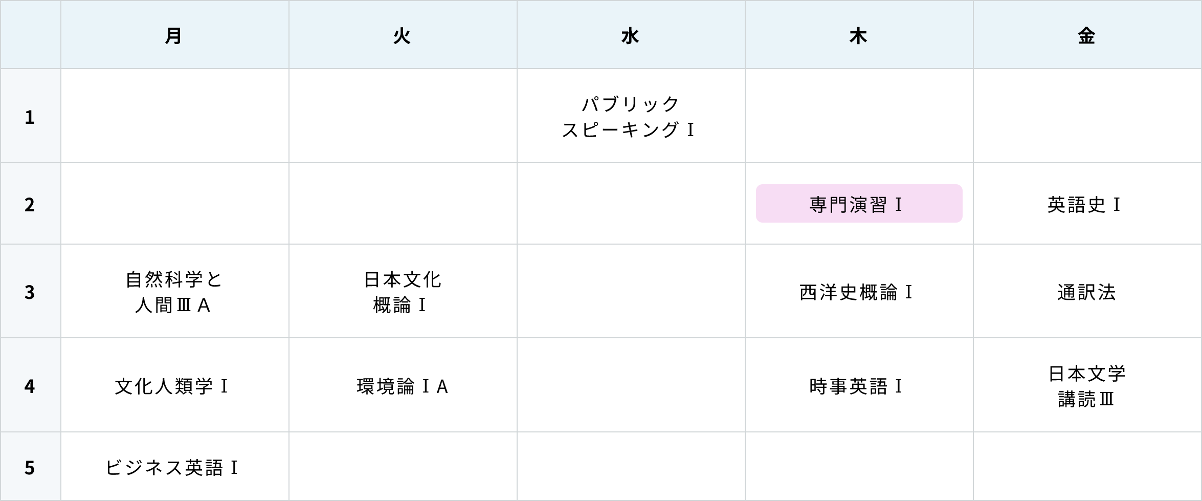Click the 火 column header
The height and width of the screenshot is (501, 1202).
pyautogui.click(x=403, y=35)
